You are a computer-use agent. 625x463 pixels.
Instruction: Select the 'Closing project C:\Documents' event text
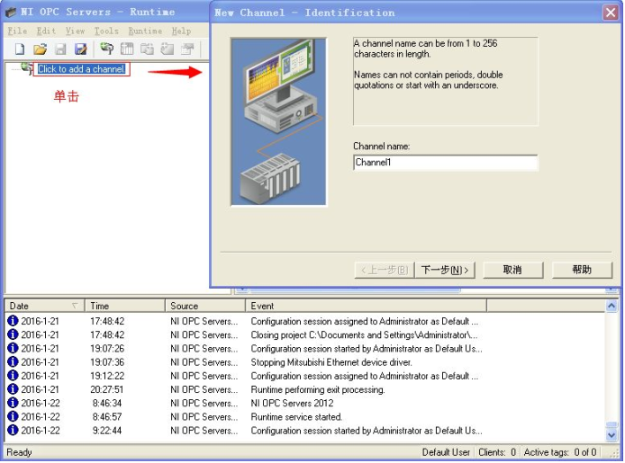[364, 335]
